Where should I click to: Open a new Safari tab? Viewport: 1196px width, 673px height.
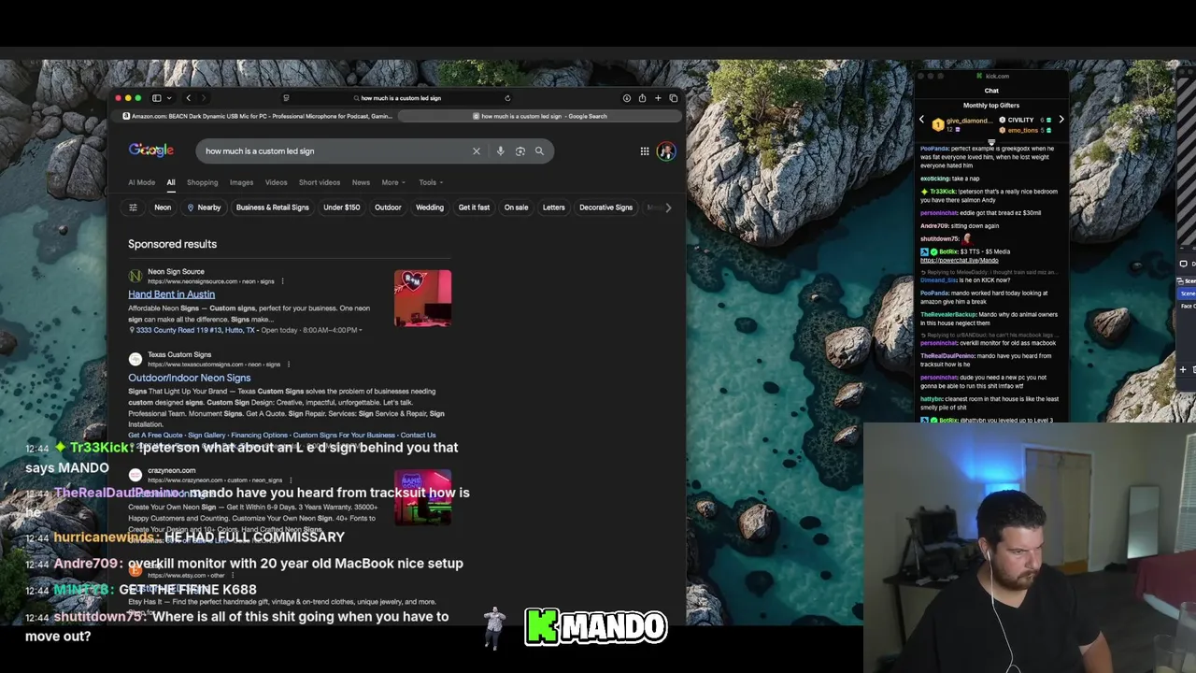(658, 98)
